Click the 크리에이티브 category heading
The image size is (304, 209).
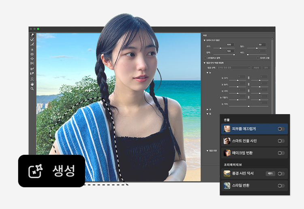coord(233,164)
